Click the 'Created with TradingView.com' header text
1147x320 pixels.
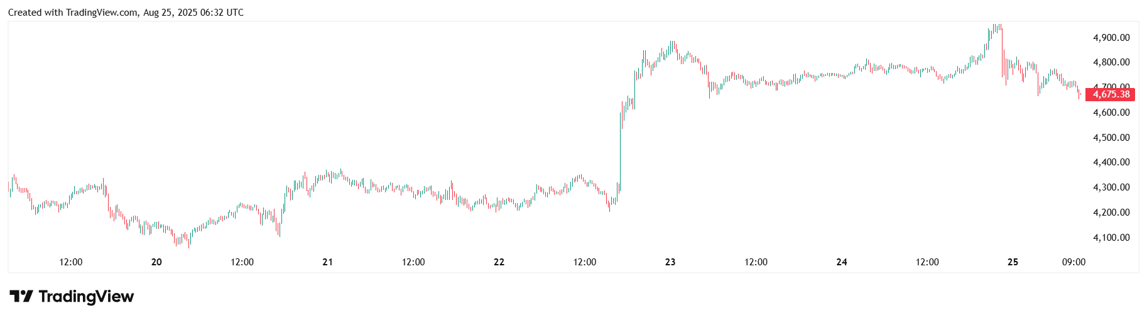126,13
